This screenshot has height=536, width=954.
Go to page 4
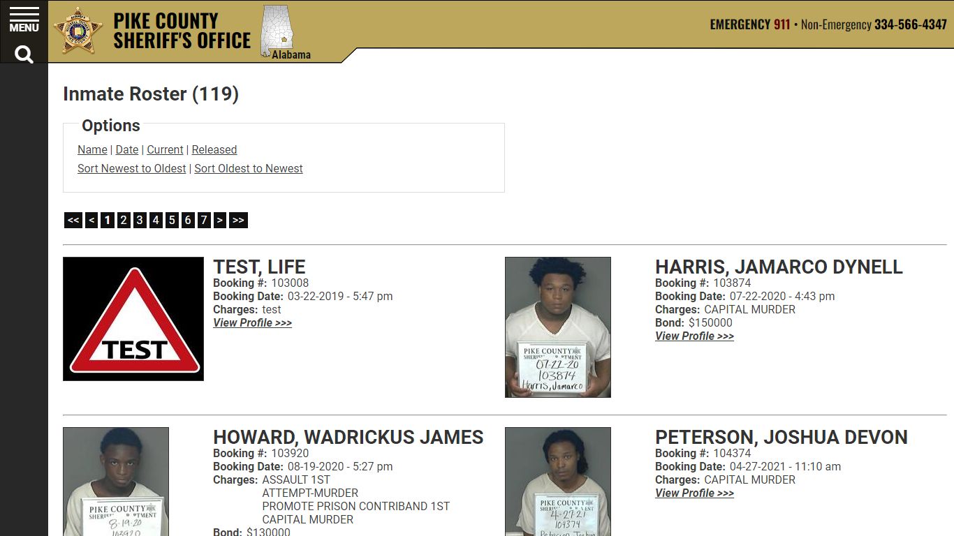coord(156,221)
